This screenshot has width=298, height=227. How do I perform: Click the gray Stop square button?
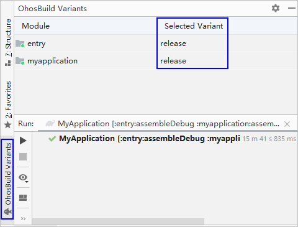pos(23,157)
